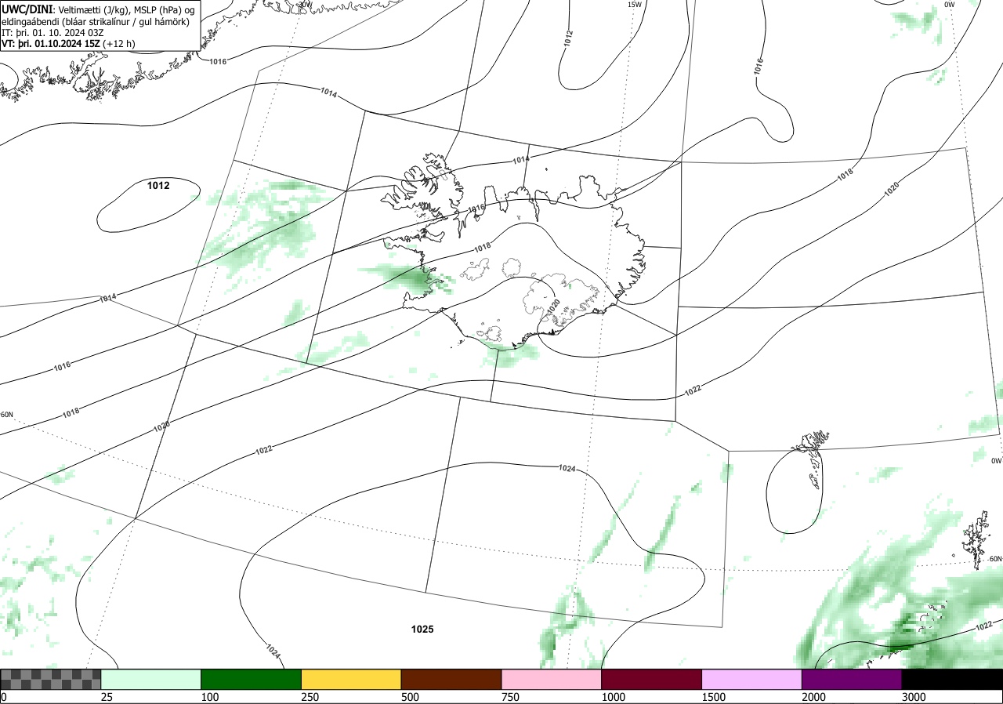
Task: Click legend value "100"
Action: 210,697
